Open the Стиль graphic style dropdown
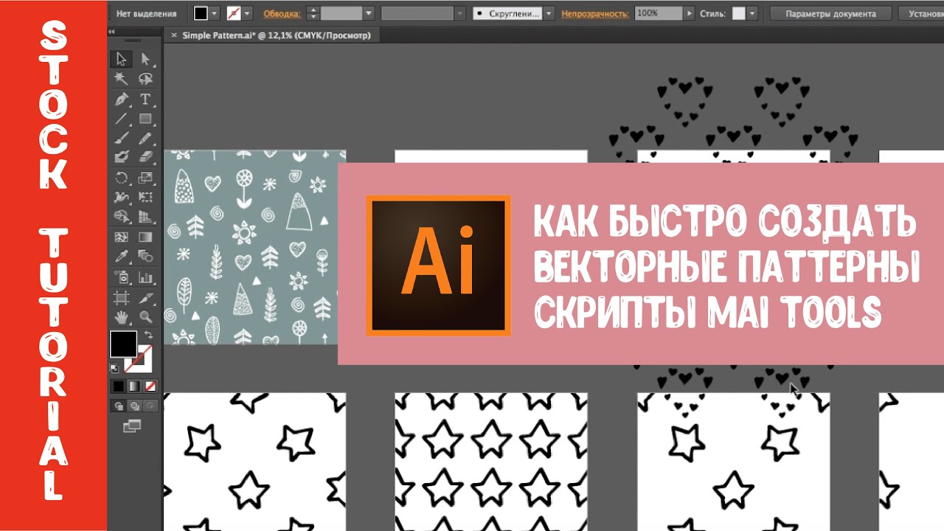 (752, 13)
